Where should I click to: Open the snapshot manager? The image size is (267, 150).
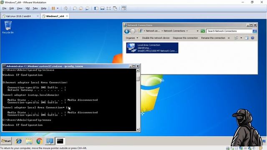point(87,8)
